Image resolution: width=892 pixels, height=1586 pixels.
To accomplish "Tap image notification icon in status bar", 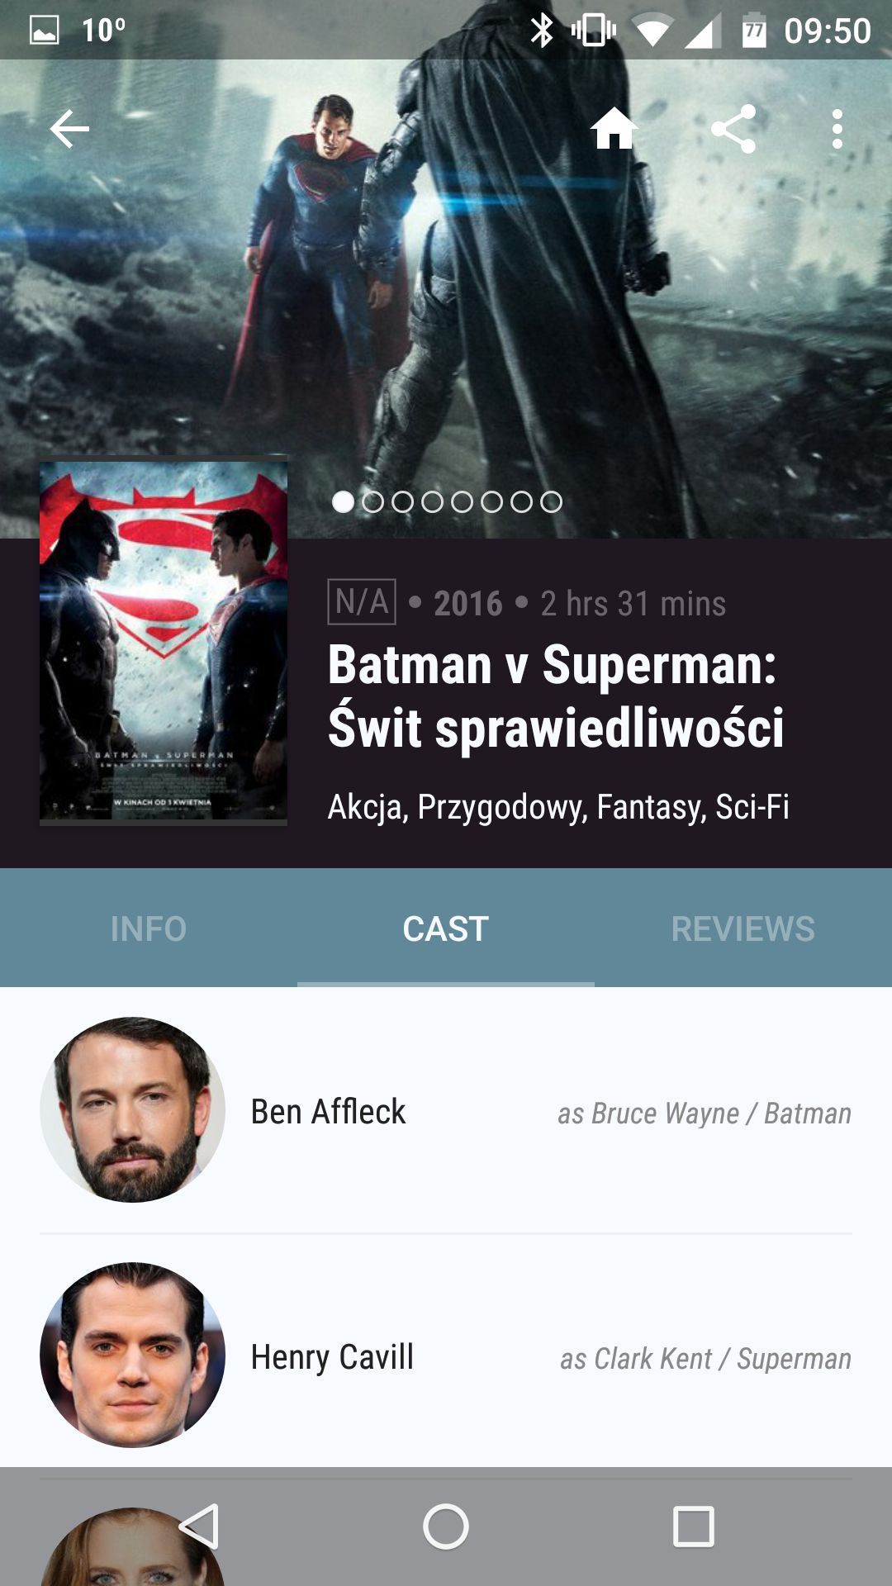I will point(44,31).
